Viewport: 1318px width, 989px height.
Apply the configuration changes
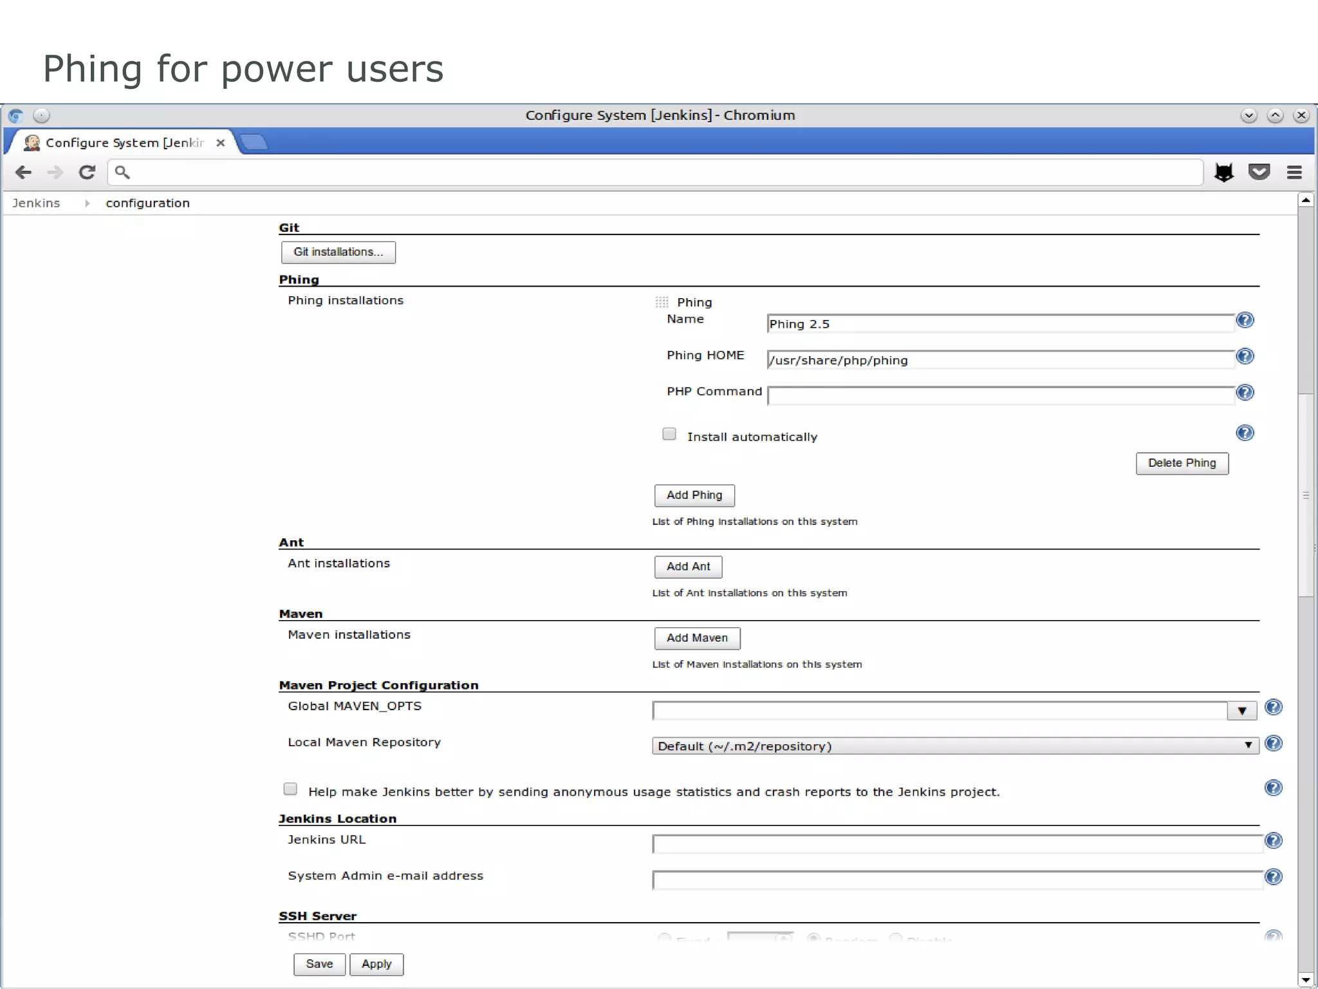click(376, 965)
